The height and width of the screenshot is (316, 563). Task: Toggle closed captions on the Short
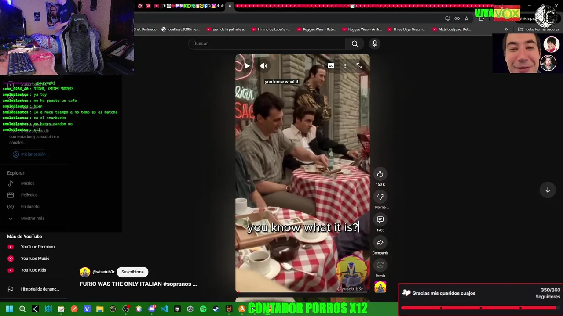tap(331, 66)
